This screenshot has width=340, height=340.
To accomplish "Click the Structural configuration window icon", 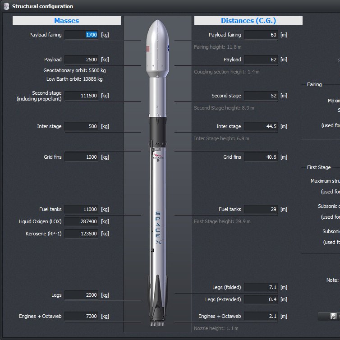I will point(6,6).
